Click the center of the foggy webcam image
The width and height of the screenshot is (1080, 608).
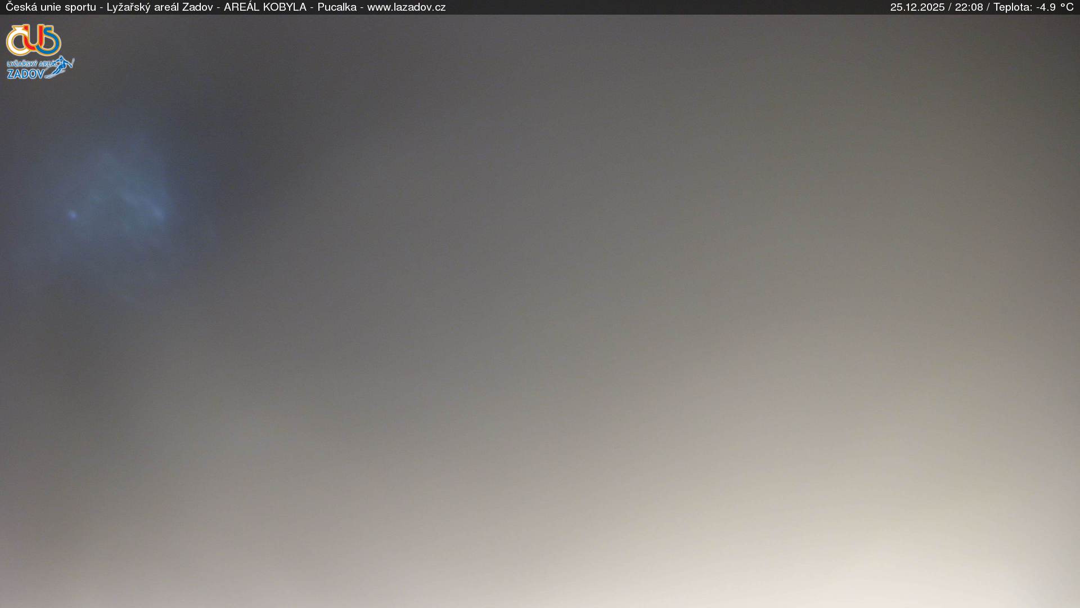click(540, 311)
